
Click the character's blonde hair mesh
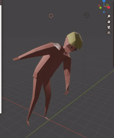(75, 40)
